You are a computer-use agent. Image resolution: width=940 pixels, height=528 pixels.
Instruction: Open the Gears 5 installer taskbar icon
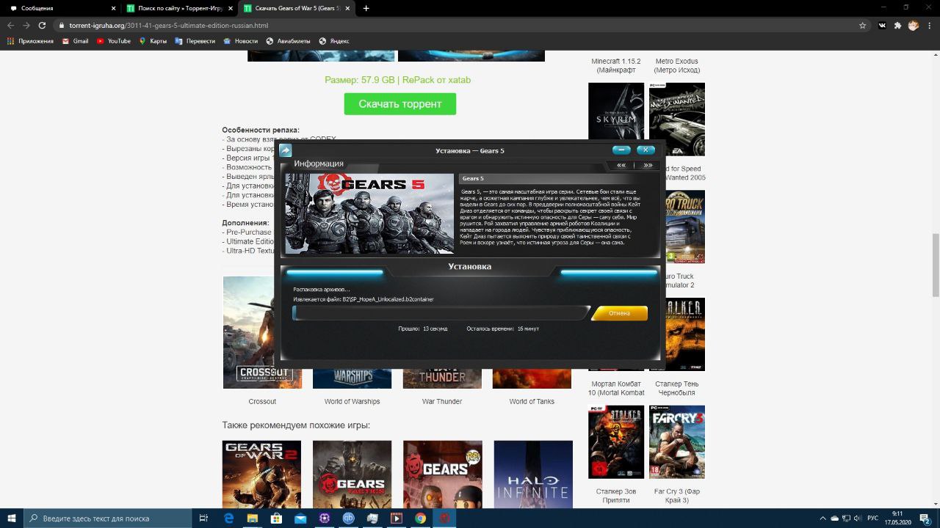click(444, 518)
